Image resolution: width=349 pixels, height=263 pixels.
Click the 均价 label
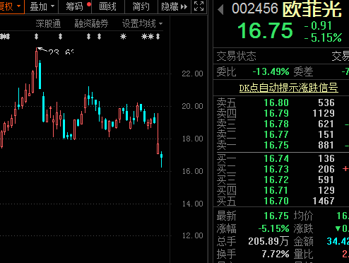(303, 216)
